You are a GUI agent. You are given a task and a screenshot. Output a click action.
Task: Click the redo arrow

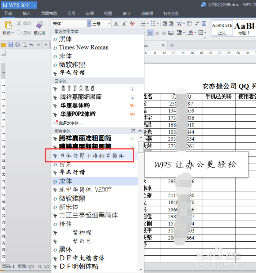click(x=39, y=45)
